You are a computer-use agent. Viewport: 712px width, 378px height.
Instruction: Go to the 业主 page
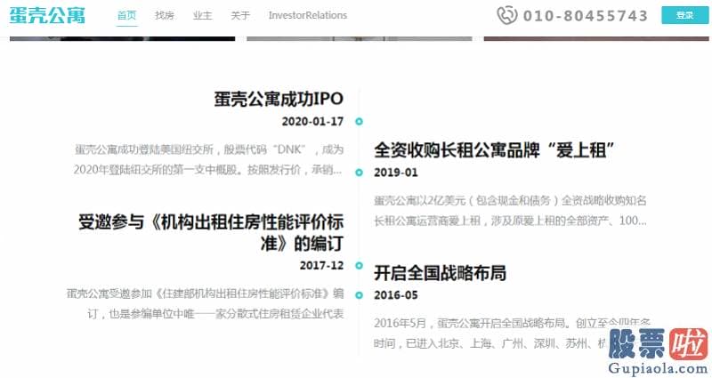click(203, 15)
